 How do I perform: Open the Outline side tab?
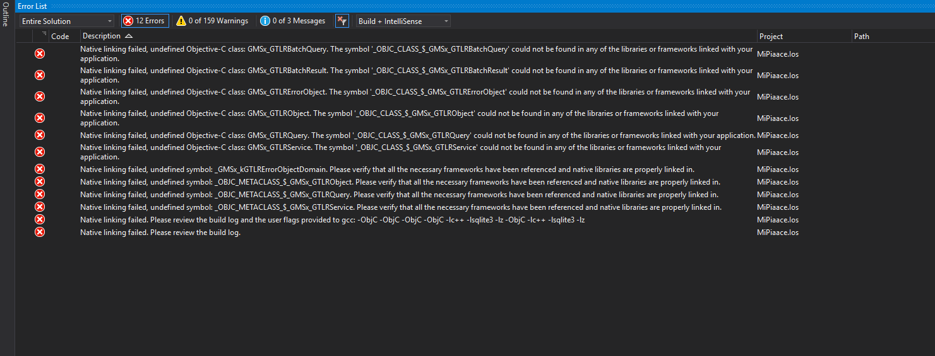coord(6,14)
